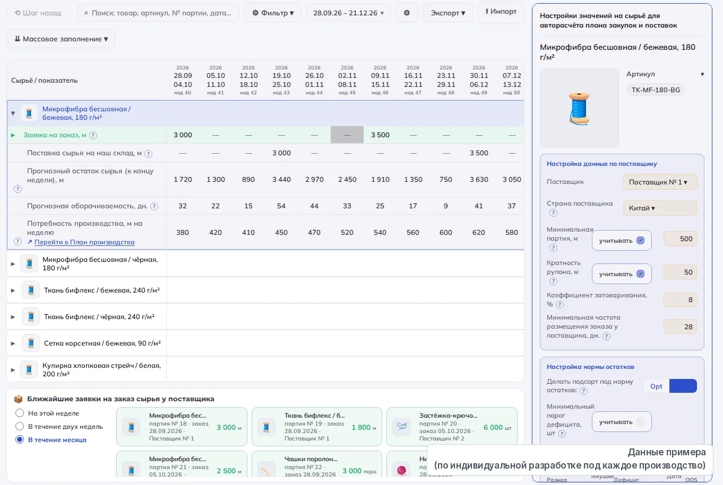Open Китай country dropdown
This screenshot has height=485, width=723.
pyautogui.click(x=660, y=208)
